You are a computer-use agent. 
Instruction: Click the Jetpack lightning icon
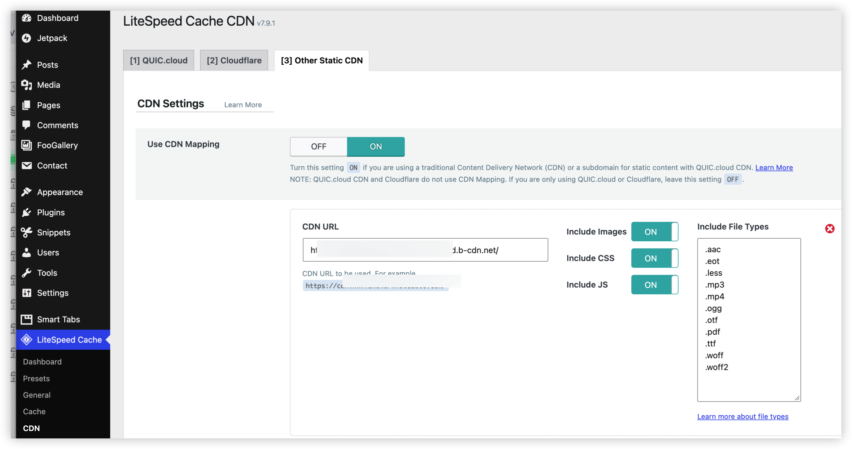click(26, 38)
